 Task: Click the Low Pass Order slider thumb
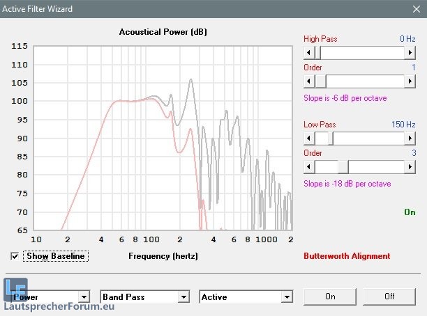(x=343, y=167)
